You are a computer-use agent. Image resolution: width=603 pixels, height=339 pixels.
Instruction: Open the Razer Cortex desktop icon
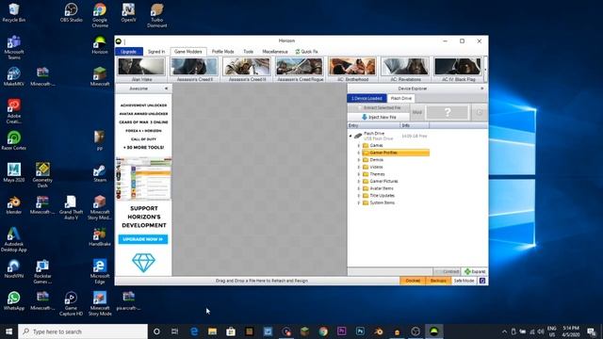pyautogui.click(x=14, y=140)
